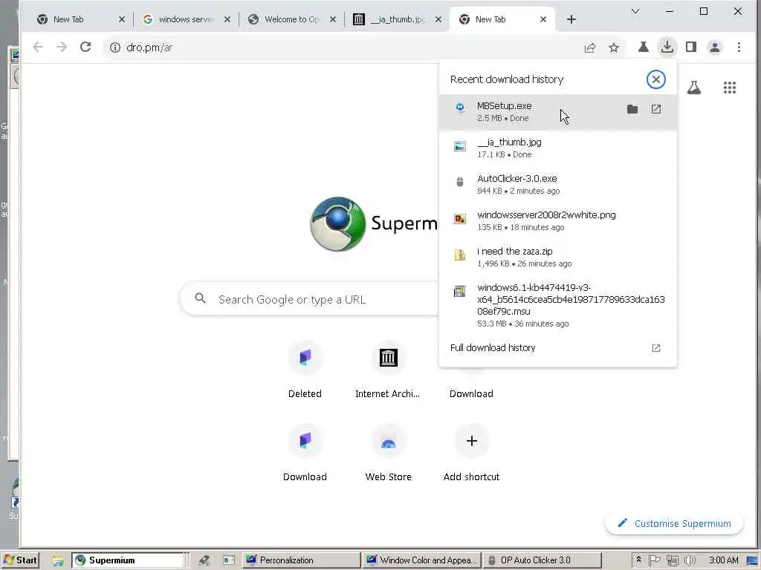Open a new tab with the plus button
Screen dimensions: 761x570
point(571,19)
